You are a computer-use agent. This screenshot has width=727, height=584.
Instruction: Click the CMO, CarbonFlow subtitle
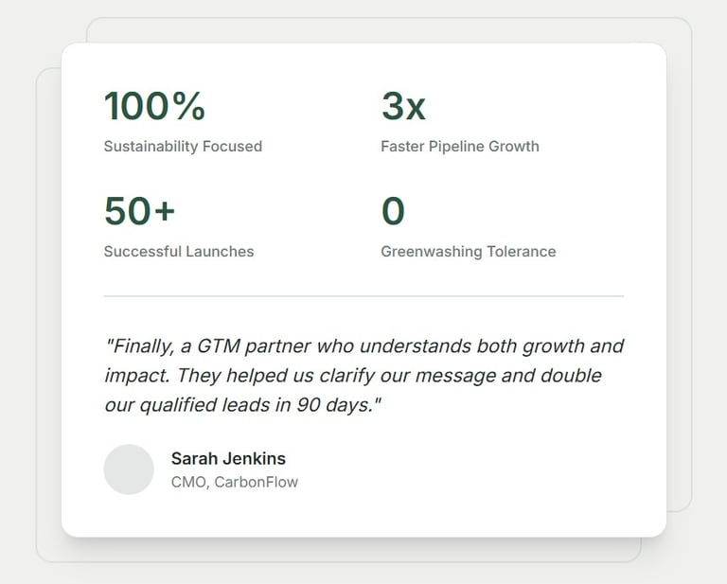[235, 483]
